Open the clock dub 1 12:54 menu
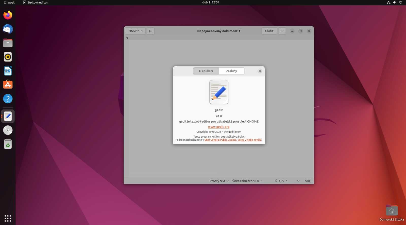The height and width of the screenshot is (225, 406). click(211, 2)
